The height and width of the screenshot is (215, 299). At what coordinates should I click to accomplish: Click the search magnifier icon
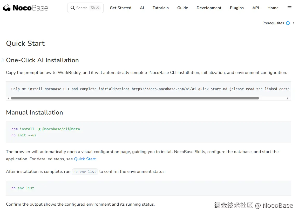tap(72, 8)
